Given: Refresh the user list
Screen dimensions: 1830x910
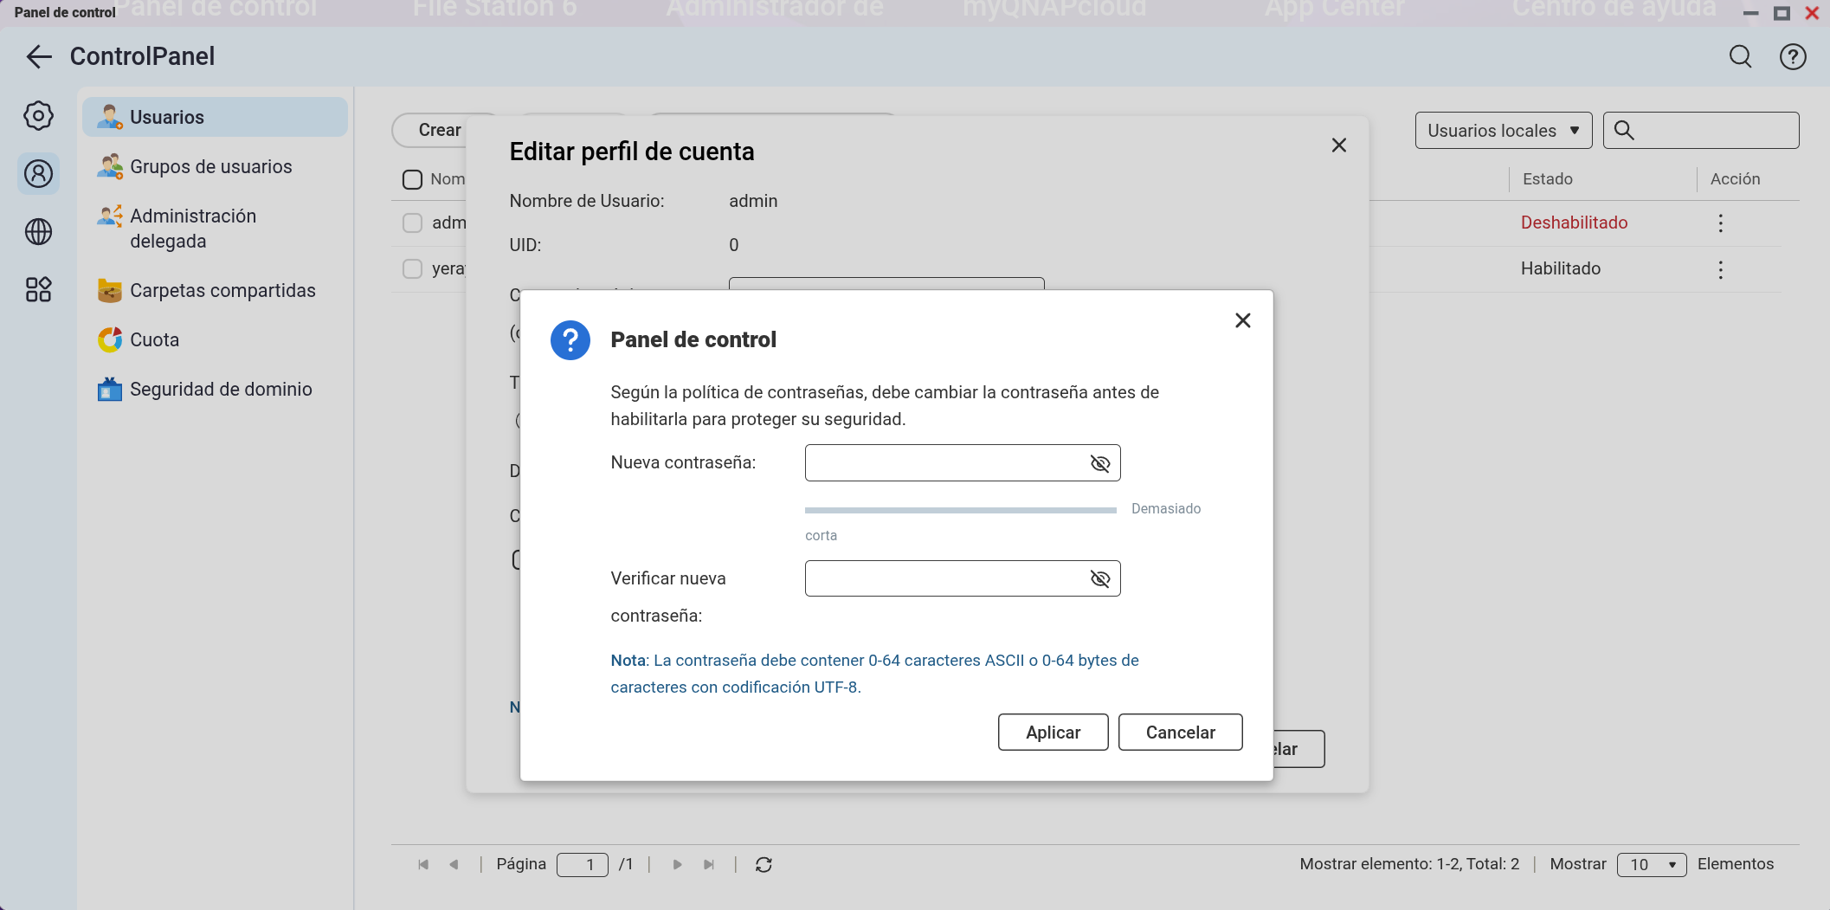Looking at the screenshot, I should point(764,865).
